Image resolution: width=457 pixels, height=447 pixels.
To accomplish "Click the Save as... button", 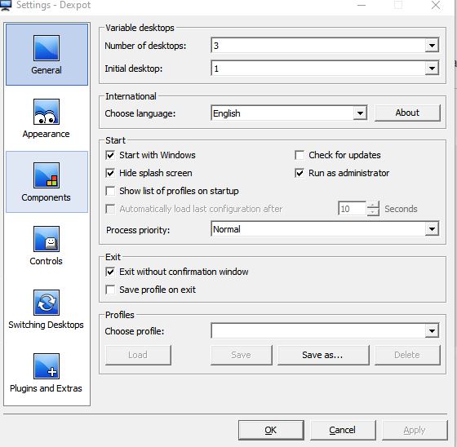I will (x=323, y=355).
